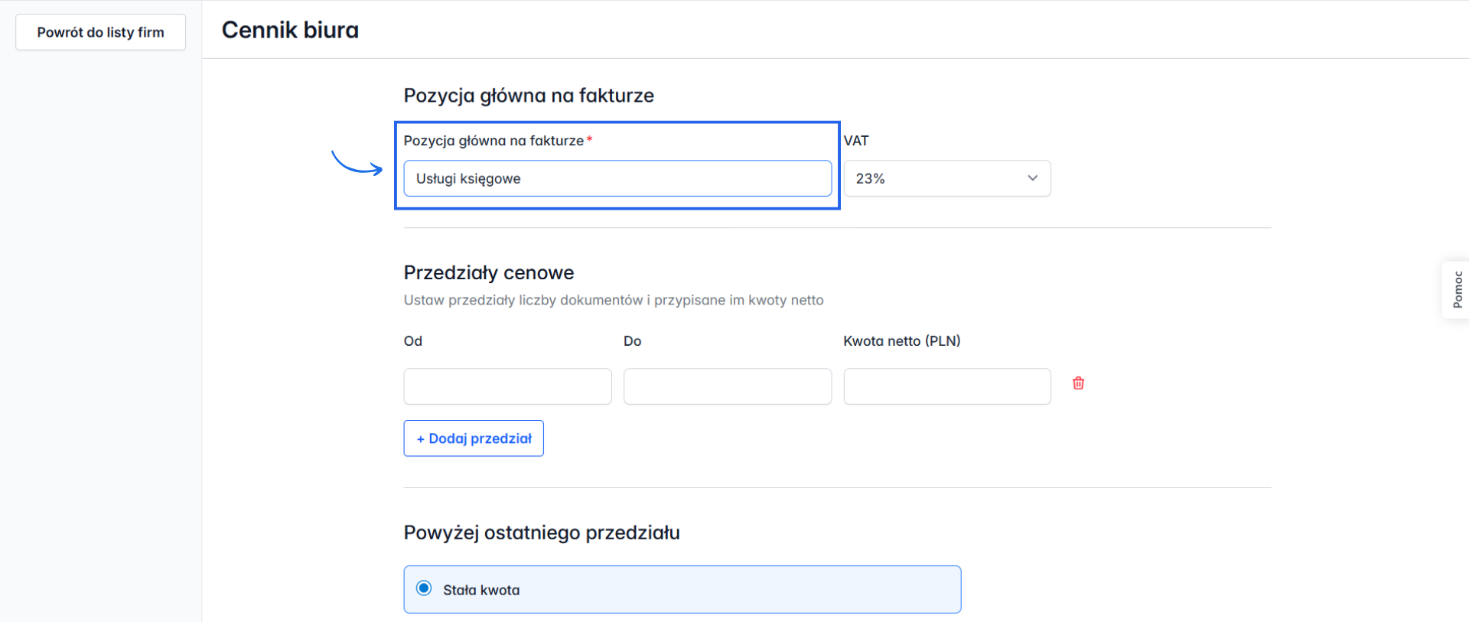
Task: Open the VAT rate dropdown chevron
Action: (1032, 178)
